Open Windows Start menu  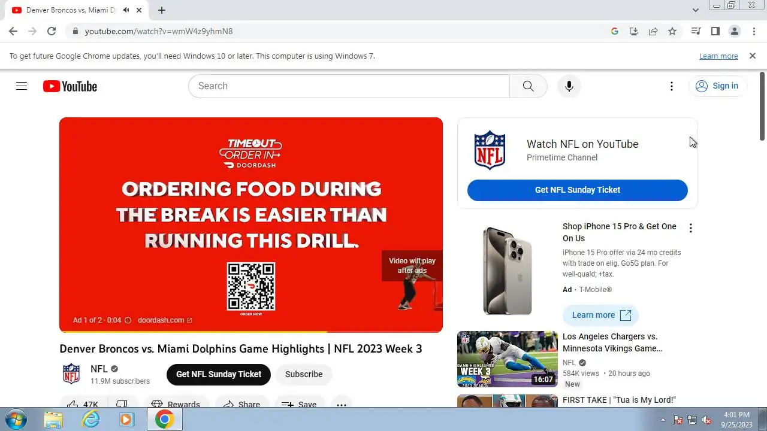[x=15, y=419]
